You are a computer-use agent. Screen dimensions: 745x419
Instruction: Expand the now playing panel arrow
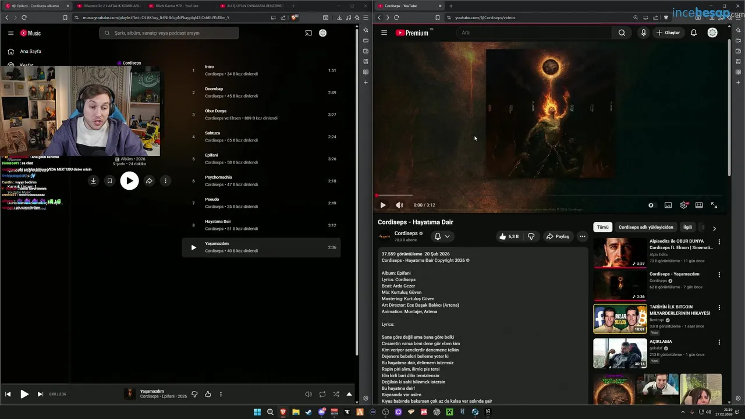point(349,394)
